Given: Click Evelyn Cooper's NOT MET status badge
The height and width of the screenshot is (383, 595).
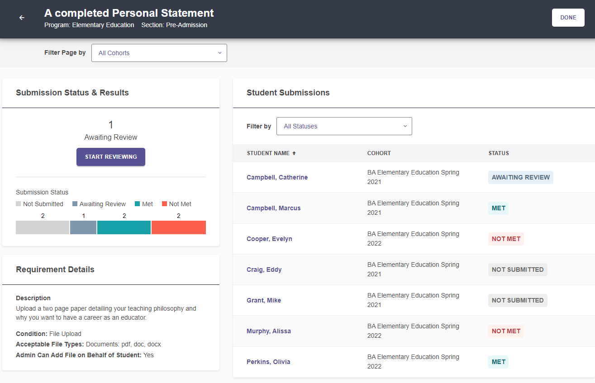Looking at the screenshot, I should click(506, 239).
